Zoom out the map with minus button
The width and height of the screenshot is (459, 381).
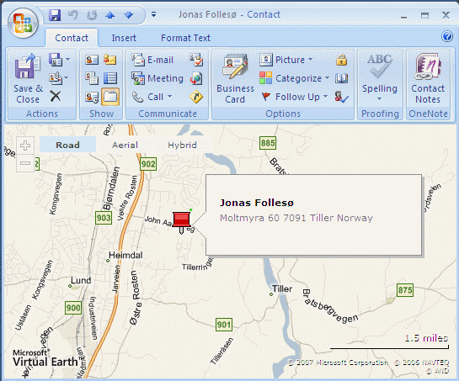[x=25, y=163]
